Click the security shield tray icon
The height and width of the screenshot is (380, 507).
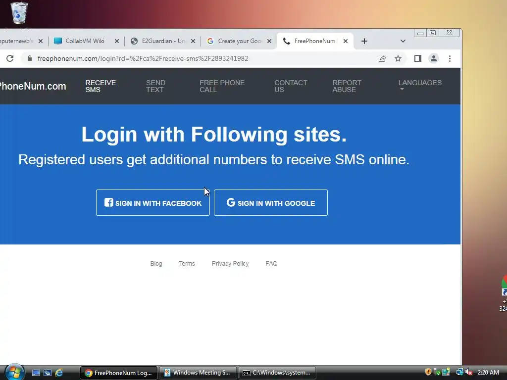pos(428,372)
